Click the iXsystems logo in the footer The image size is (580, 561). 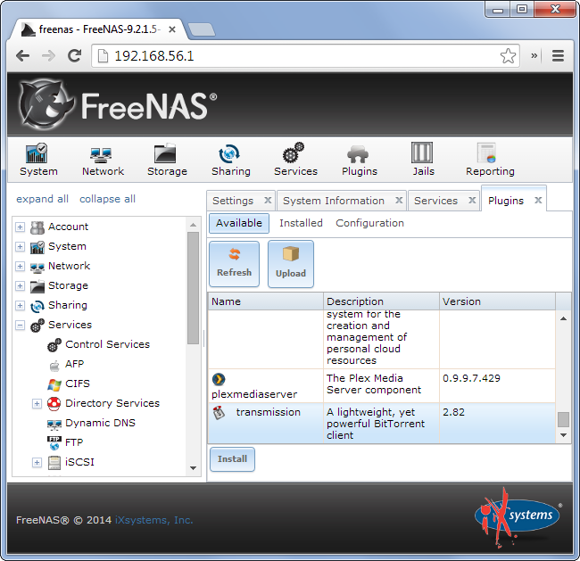[x=518, y=517]
